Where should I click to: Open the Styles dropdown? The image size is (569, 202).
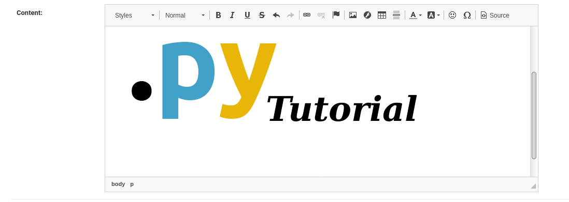[135, 15]
